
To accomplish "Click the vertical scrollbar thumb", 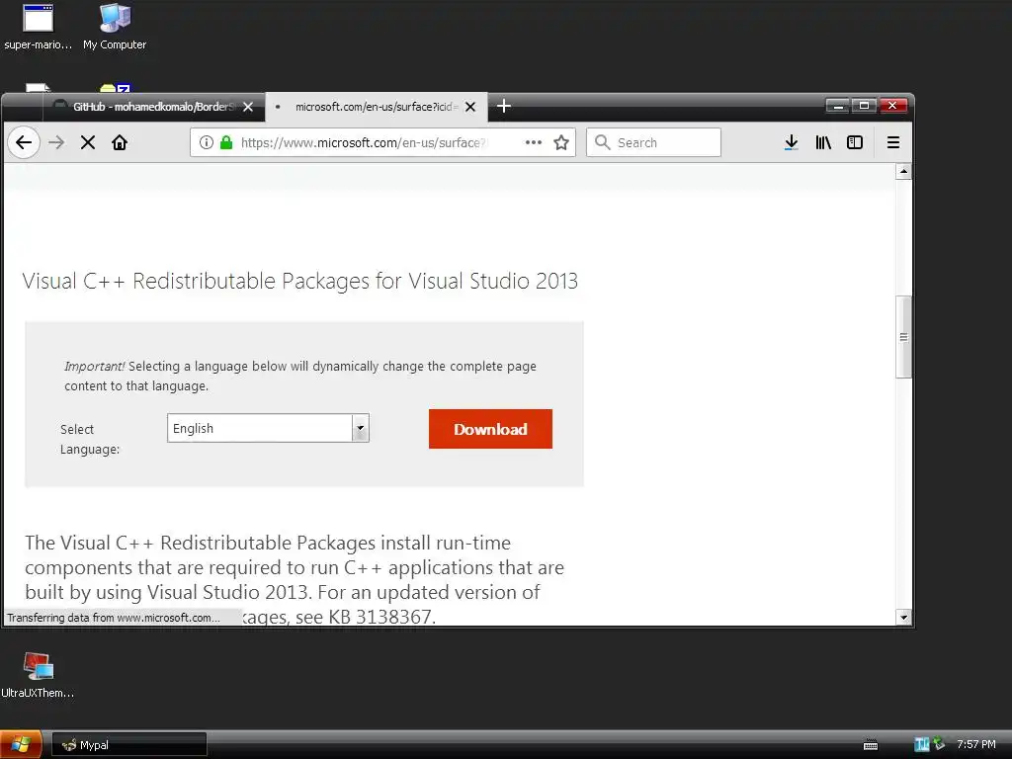I will click(903, 337).
